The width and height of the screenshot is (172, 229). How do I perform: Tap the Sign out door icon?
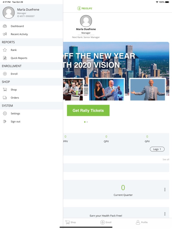tap(5, 122)
